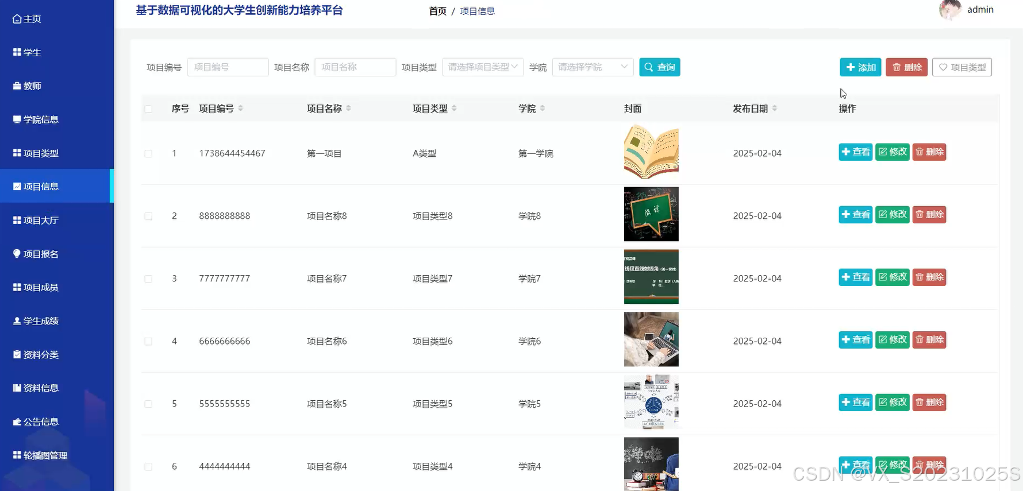Click 查看 for 项目名称5
Image resolution: width=1023 pixels, height=491 pixels.
coord(856,403)
